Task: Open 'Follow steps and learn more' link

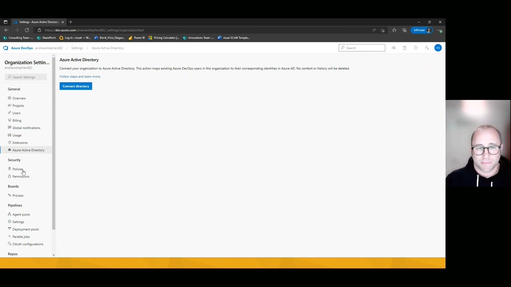Action: (80, 77)
